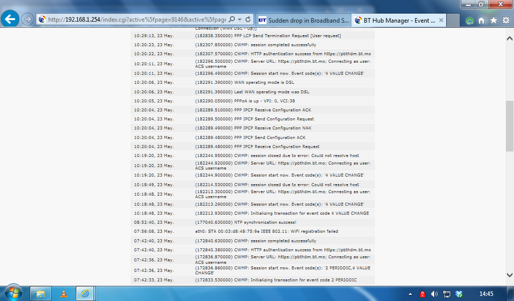Open the address bar dropdown arrow

click(x=240, y=20)
